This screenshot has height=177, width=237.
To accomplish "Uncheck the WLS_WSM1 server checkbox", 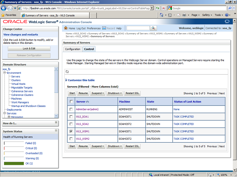I will pos(71,131).
